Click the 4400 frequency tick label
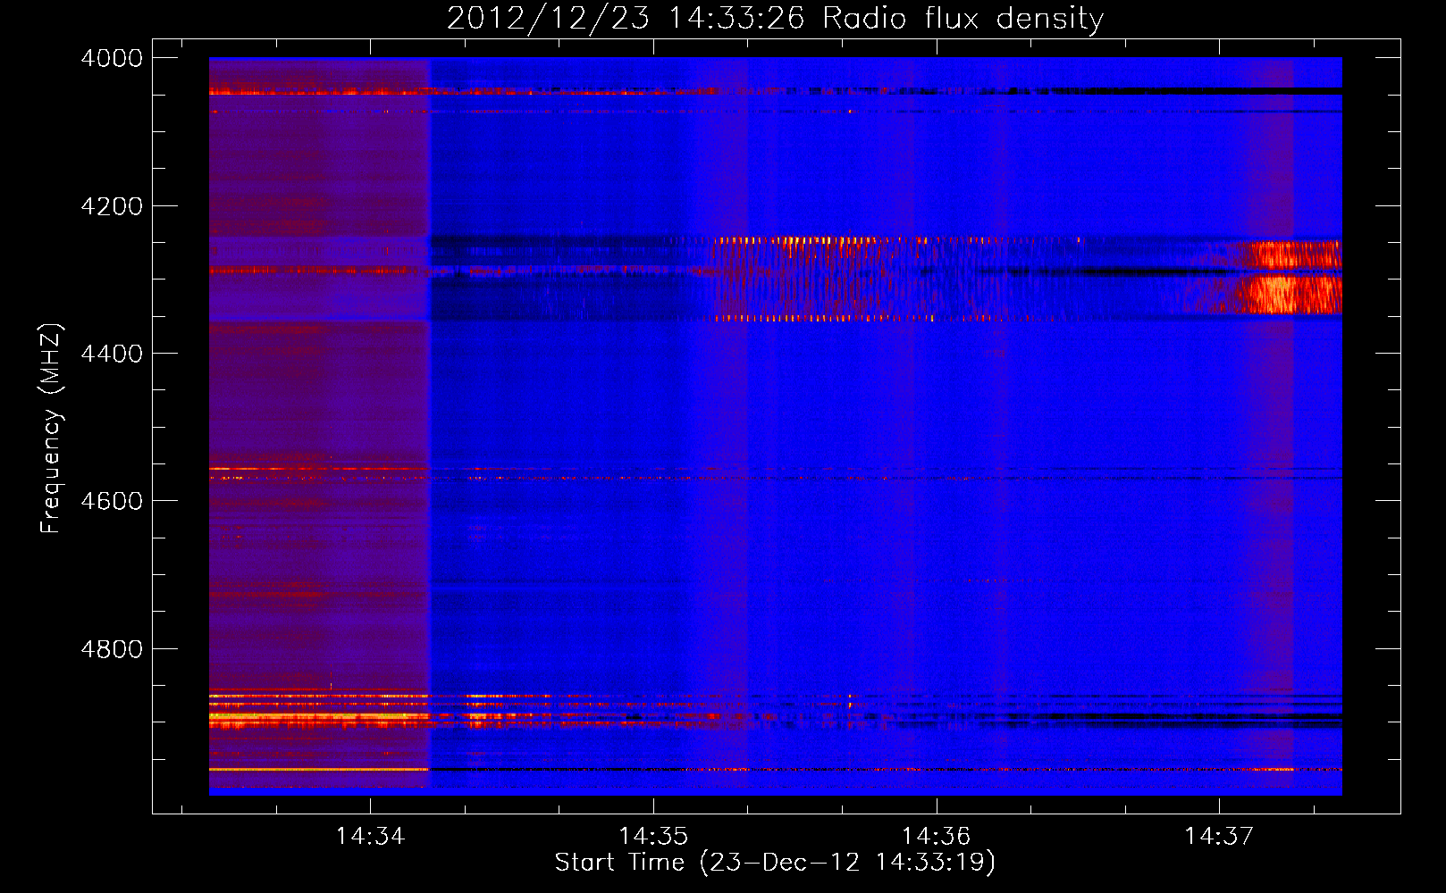 click(x=112, y=354)
